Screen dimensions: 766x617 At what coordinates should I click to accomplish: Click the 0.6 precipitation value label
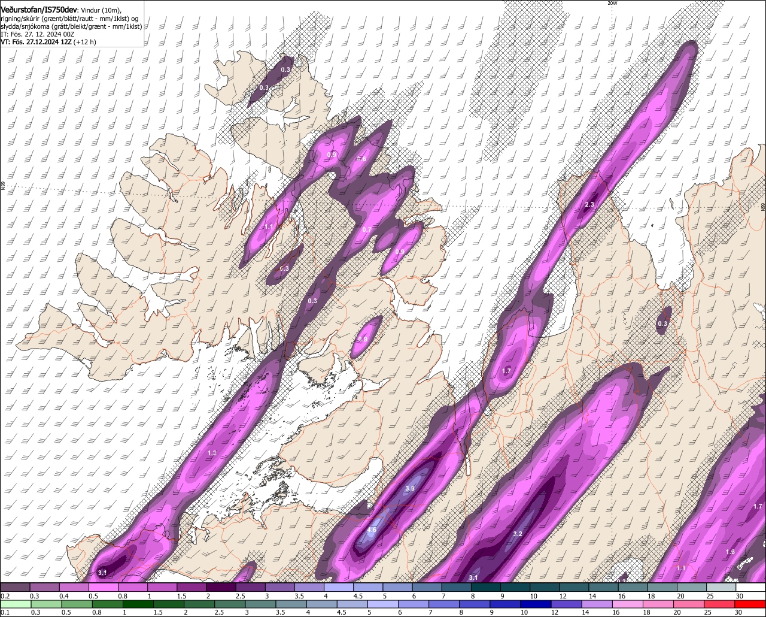click(361, 159)
